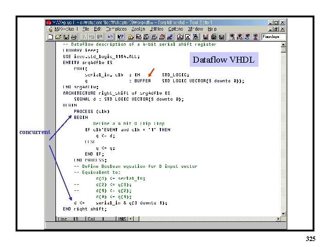Open the Floorplan Editor toolbar icon
Viewport: 330px width, 247px height.
click(x=138, y=37)
